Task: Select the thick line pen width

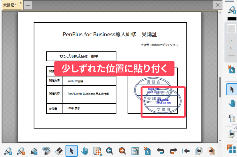Action: point(231,56)
